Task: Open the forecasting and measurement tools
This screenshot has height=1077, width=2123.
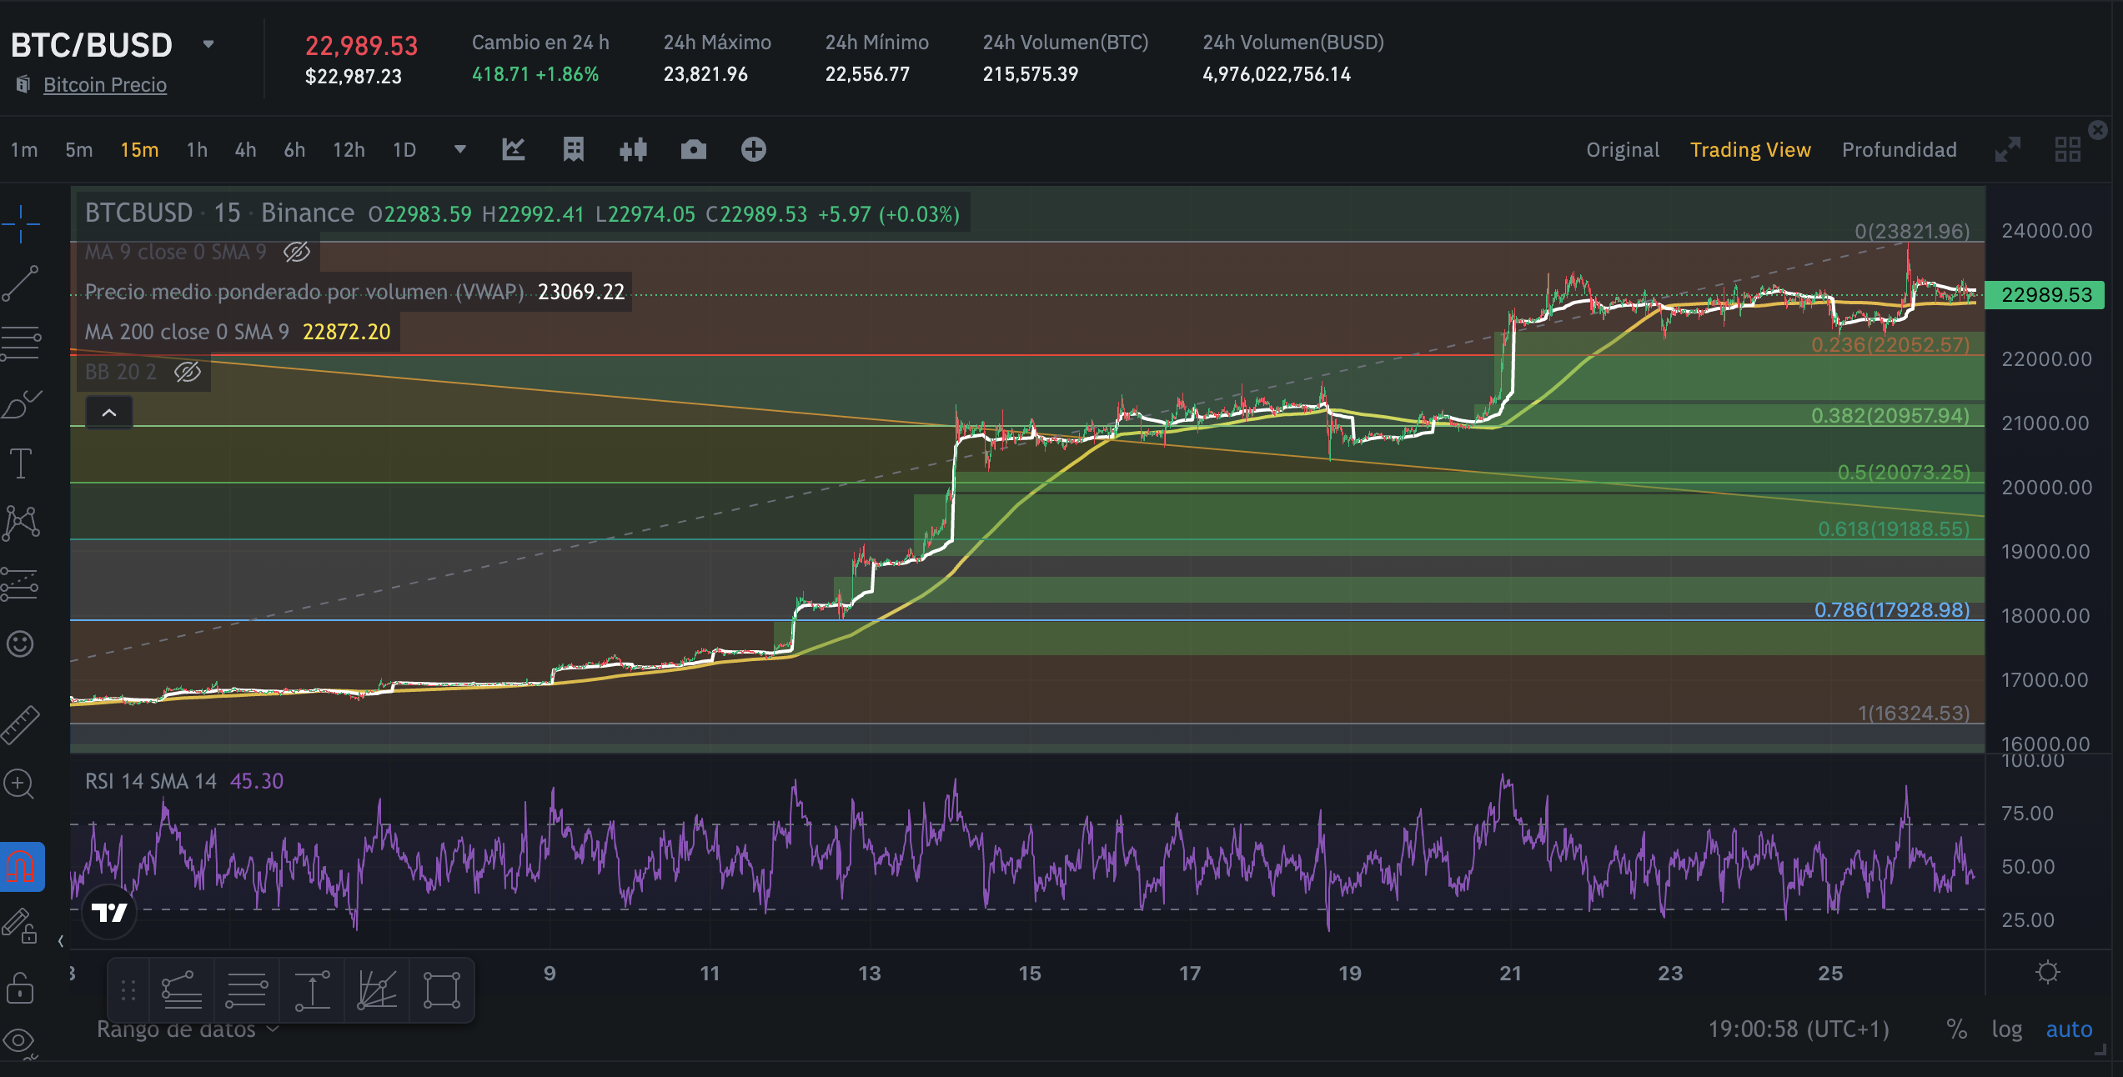Action: click(x=21, y=584)
